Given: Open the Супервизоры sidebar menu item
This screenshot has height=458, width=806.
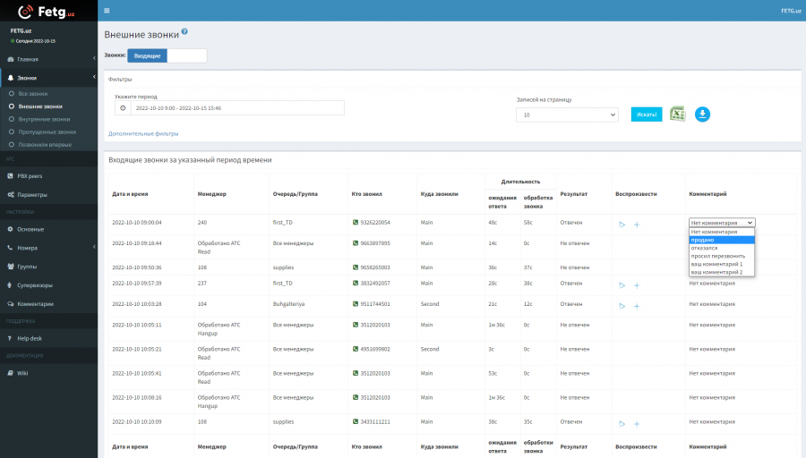Looking at the screenshot, I should click(36, 285).
